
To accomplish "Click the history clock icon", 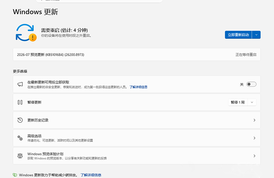I will point(20,120).
